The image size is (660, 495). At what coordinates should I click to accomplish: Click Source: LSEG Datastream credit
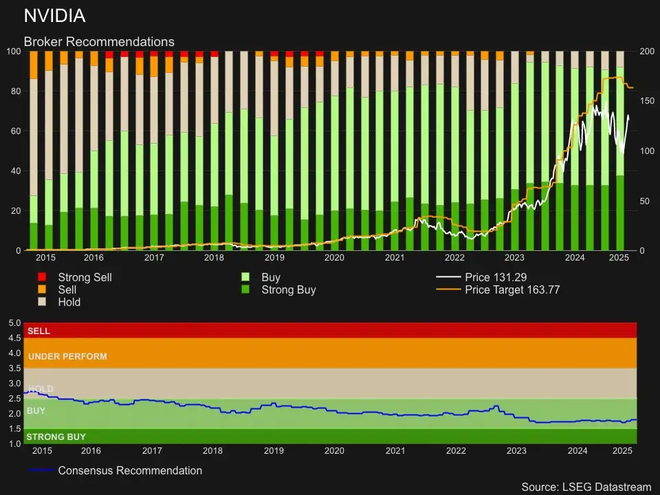point(586,487)
